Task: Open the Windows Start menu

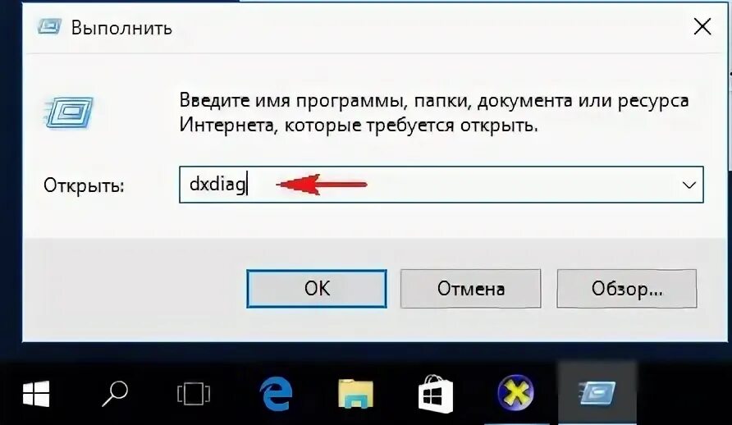Action: pyautogui.click(x=36, y=393)
